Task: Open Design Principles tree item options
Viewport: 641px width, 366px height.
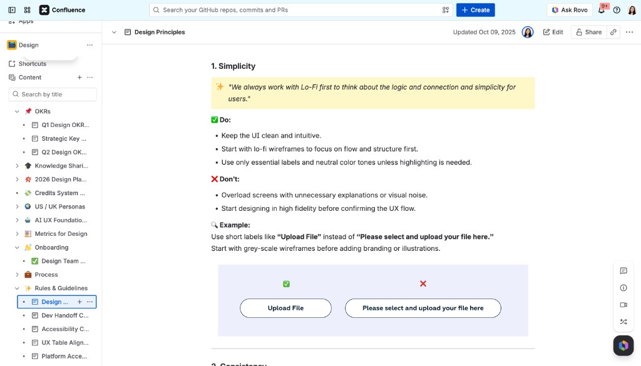Action: coord(90,302)
